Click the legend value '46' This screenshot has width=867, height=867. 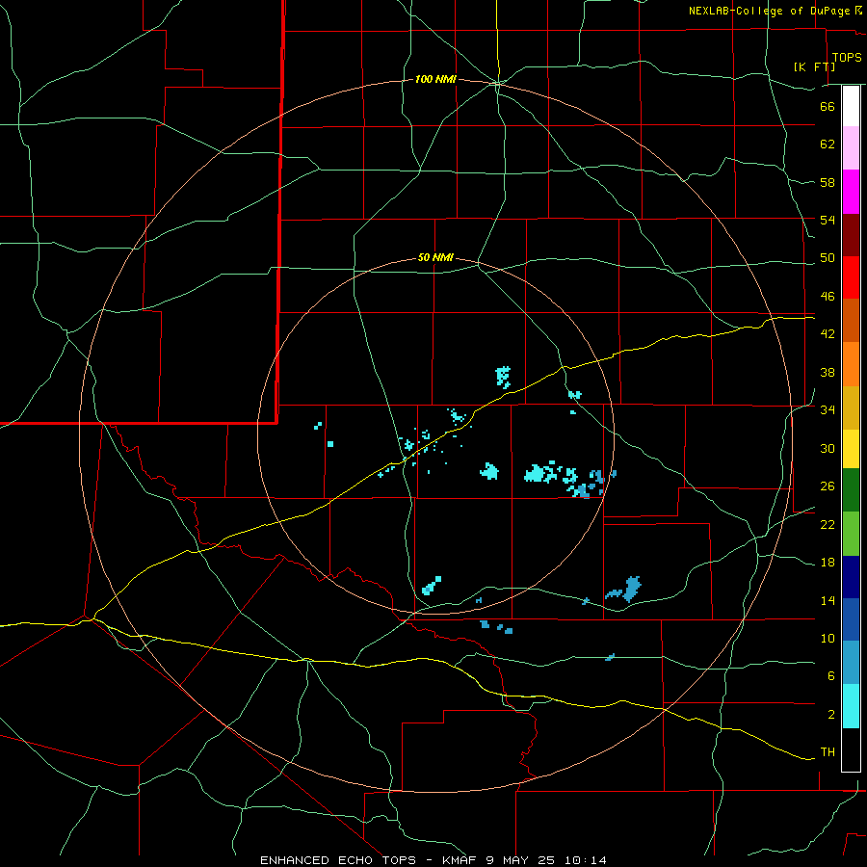[x=828, y=297]
